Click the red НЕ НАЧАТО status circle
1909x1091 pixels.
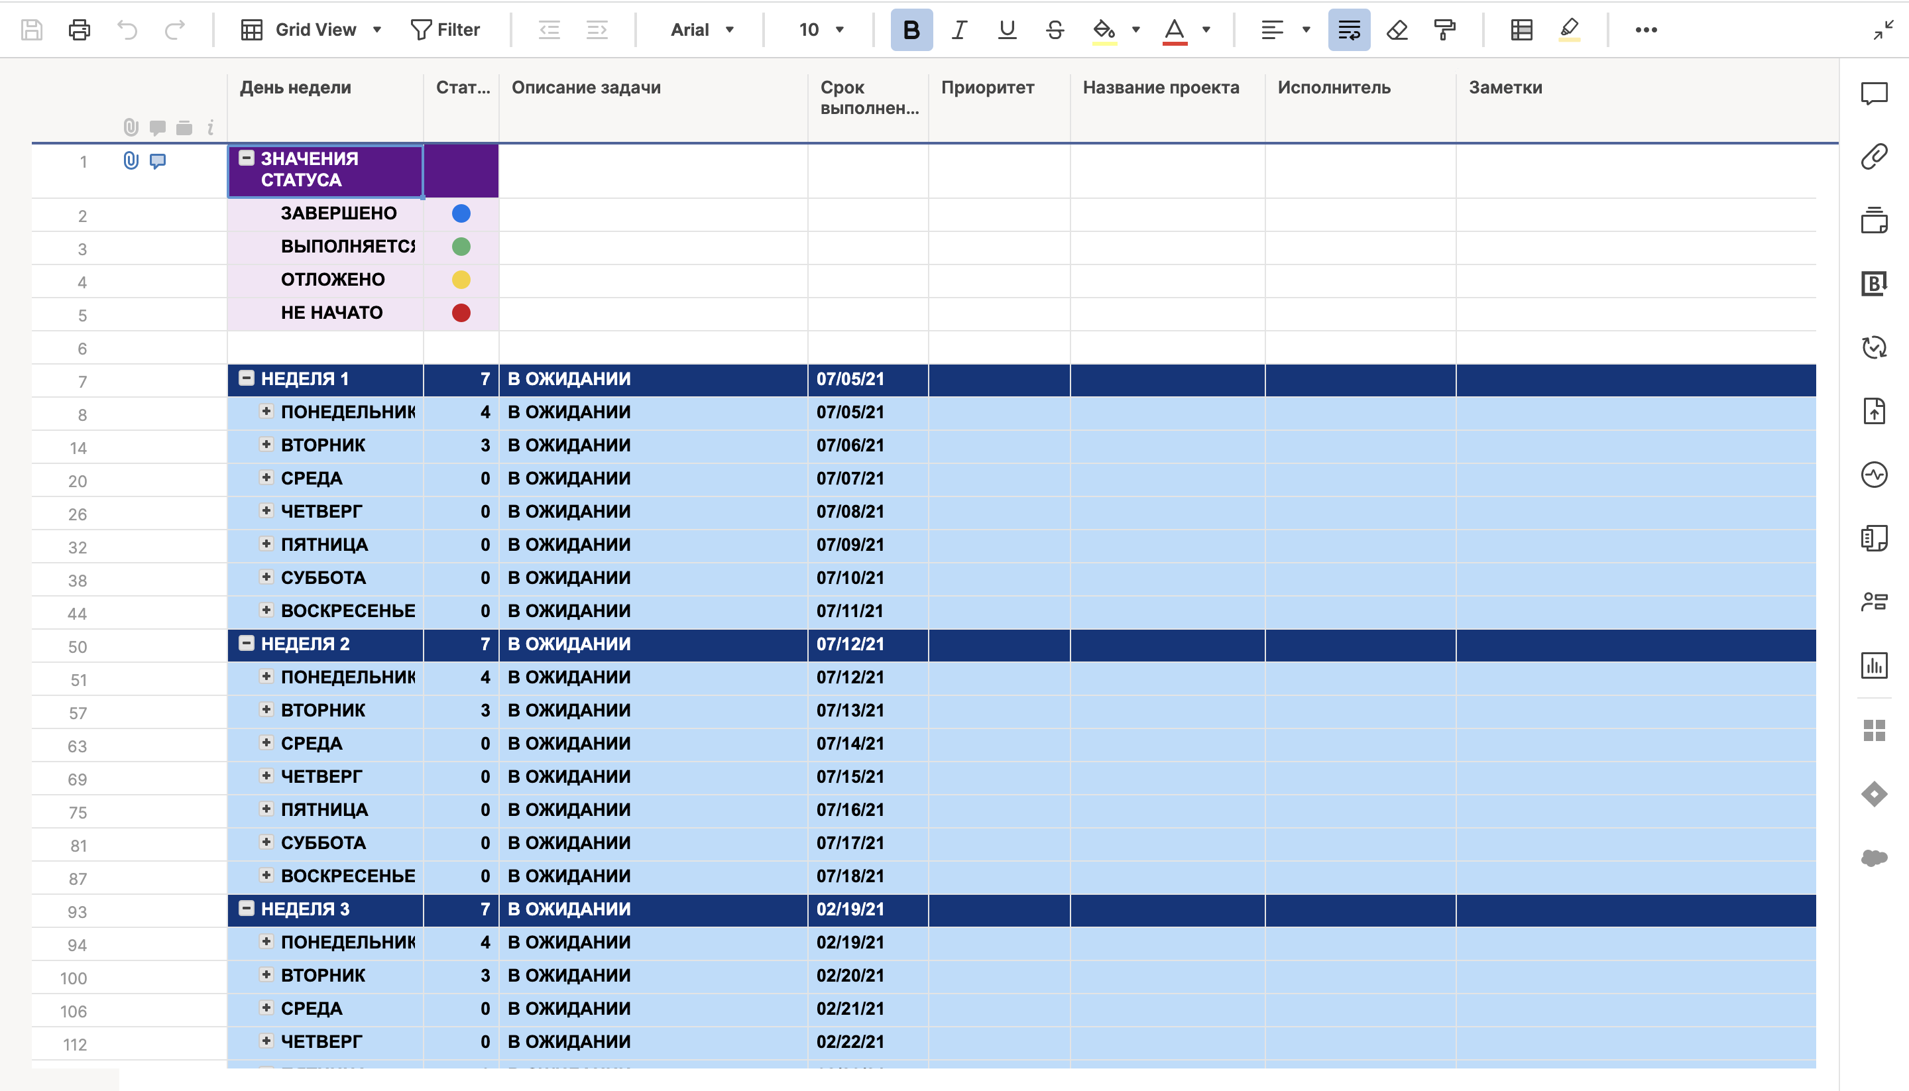coord(461,312)
